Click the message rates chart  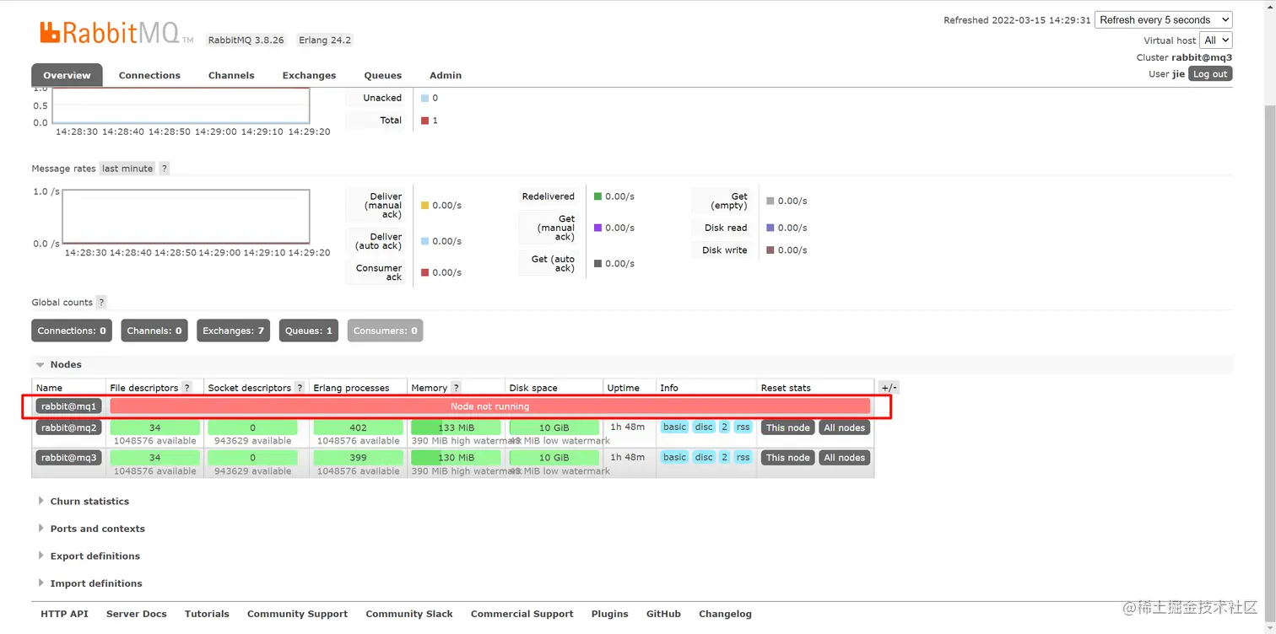pyautogui.click(x=186, y=216)
